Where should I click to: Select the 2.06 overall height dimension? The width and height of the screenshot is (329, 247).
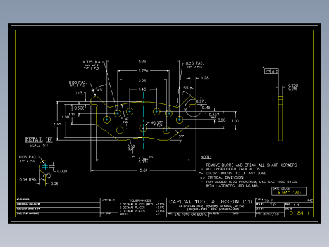(57, 124)
